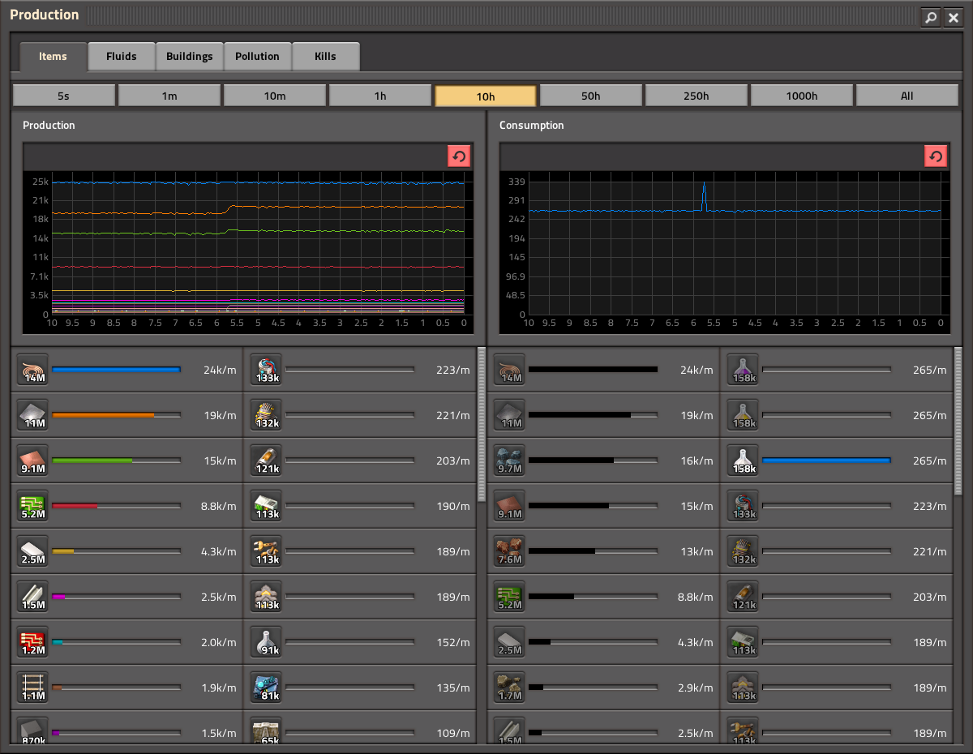Switch to the Fluids tab
The height and width of the screenshot is (754, 973).
(x=122, y=57)
